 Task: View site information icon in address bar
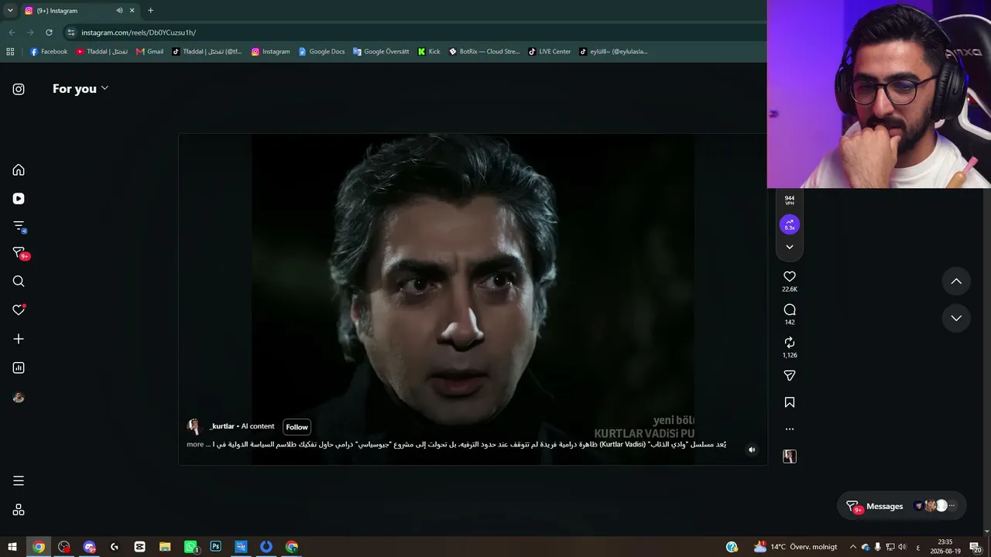pyautogui.click(x=71, y=32)
